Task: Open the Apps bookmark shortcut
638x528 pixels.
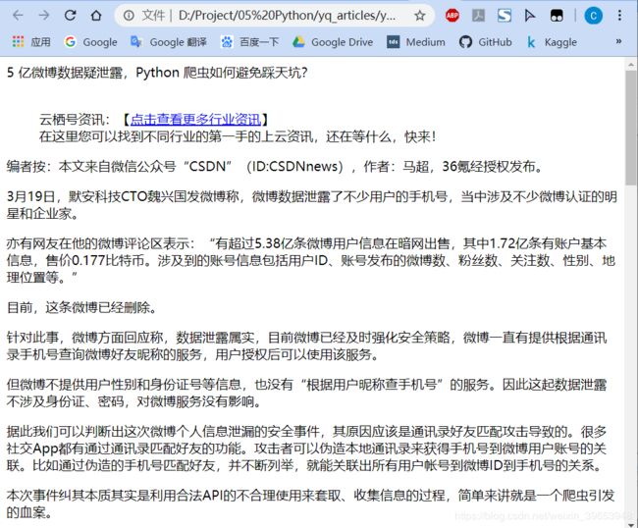Action: coord(31,42)
